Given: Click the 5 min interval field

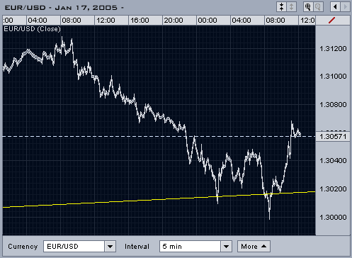Looking at the screenshot, I should (190, 247).
